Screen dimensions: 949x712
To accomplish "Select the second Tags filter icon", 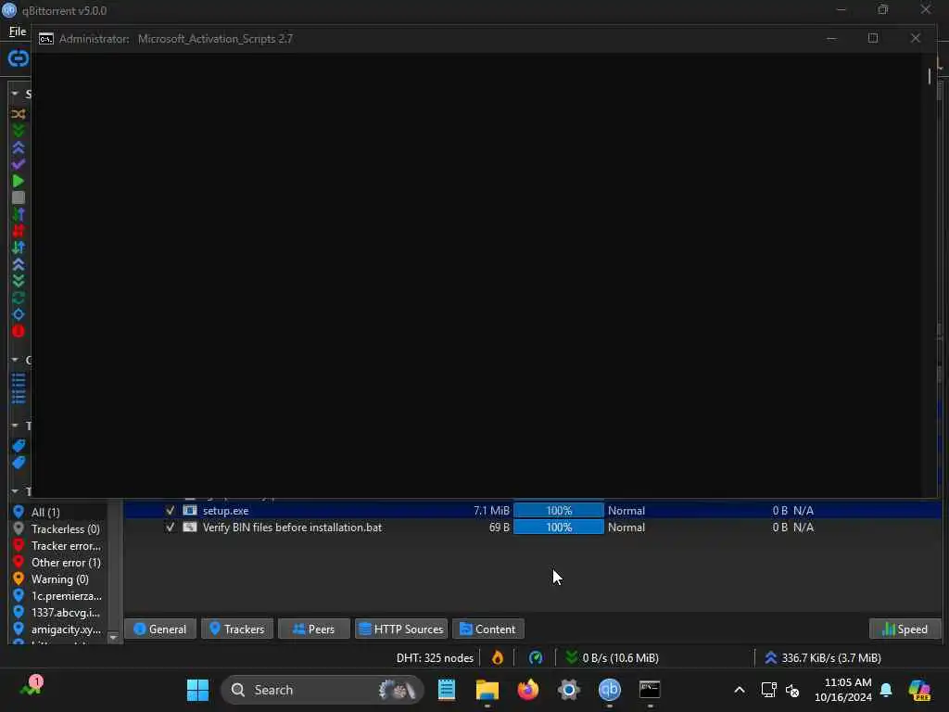I will coord(19,464).
